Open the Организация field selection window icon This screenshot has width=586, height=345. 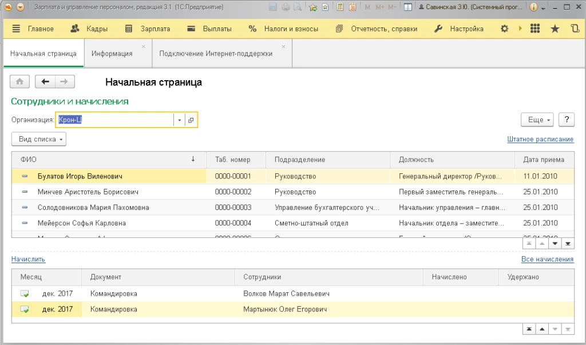coord(191,120)
